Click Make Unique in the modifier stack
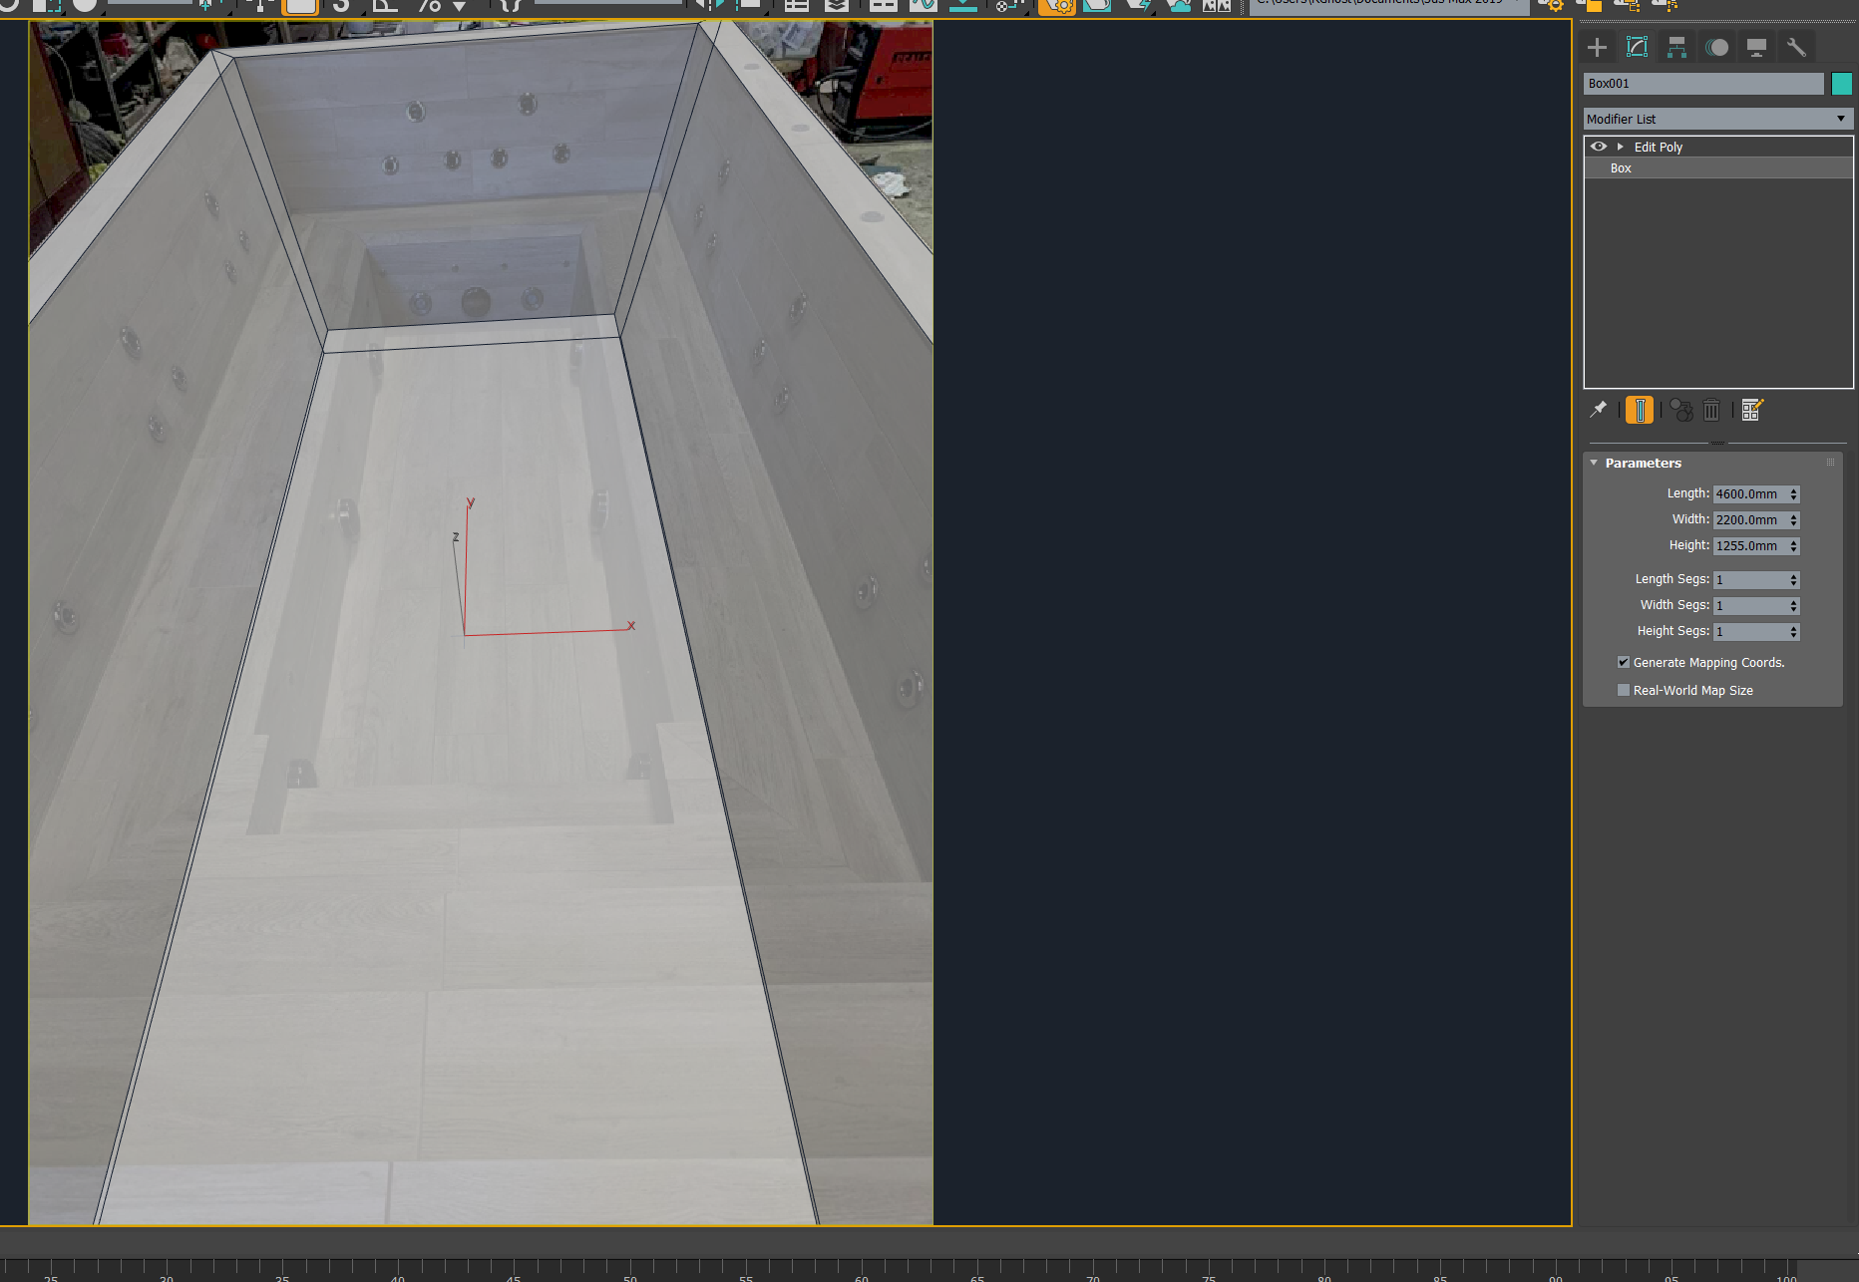The image size is (1859, 1282). coord(1680,409)
